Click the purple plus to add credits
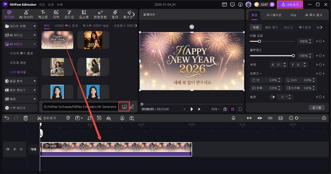 tap(272, 4)
